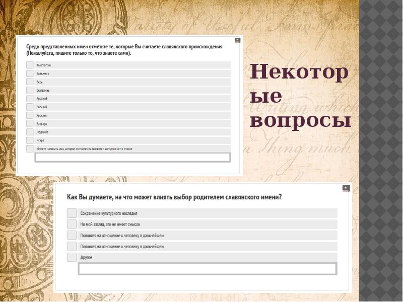Tick the Искра checkbox
Image resolution: width=403 pixels, height=302 pixels.
pos(29,140)
